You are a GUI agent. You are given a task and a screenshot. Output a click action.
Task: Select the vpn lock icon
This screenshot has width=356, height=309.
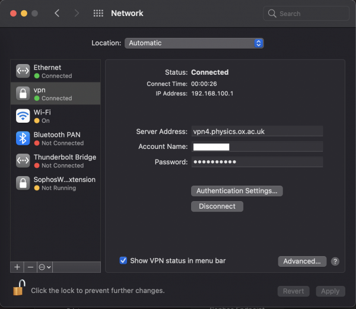pos(23,94)
